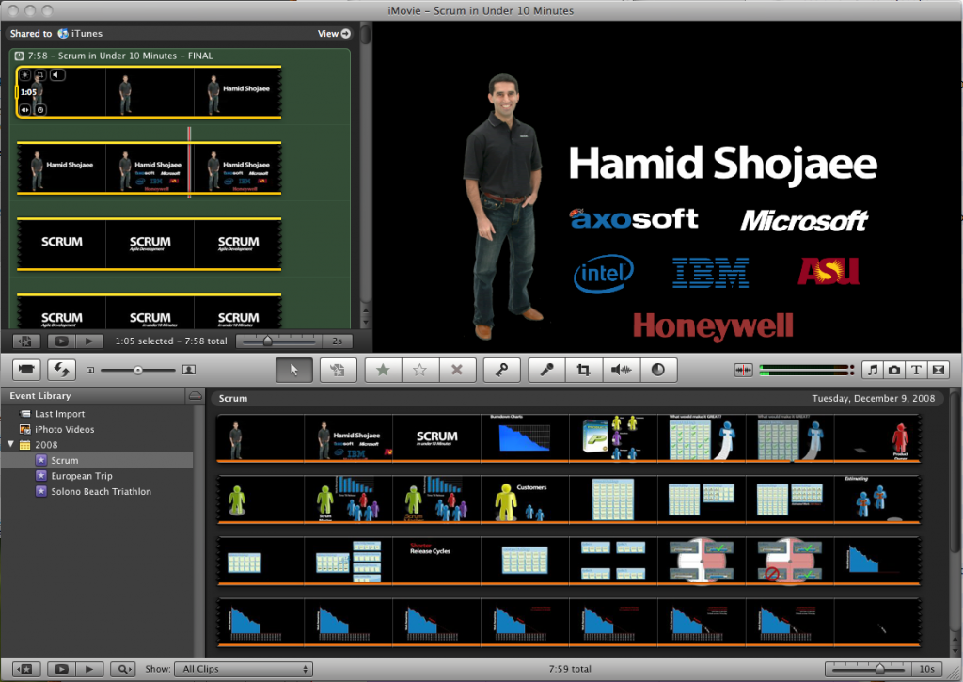Show the music and sound effects browser
This screenshot has height=682, width=963.
(872, 370)
